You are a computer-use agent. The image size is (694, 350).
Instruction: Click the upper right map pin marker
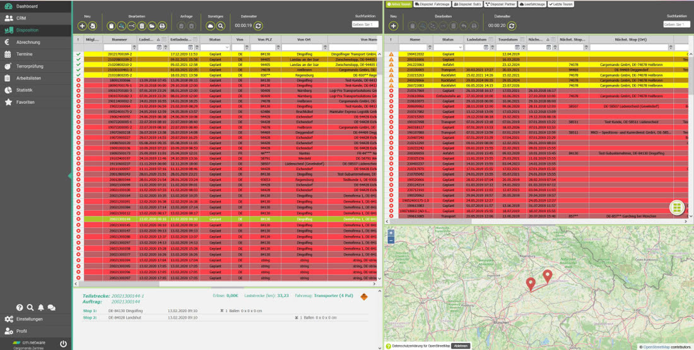[x=548, y=276]
